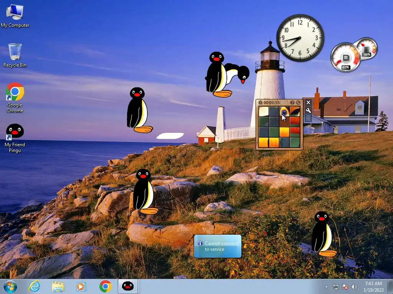The height and width of the screenshot is (294, 393).
Task: Open the volume speaker tray icon
Action: point(354,287)
